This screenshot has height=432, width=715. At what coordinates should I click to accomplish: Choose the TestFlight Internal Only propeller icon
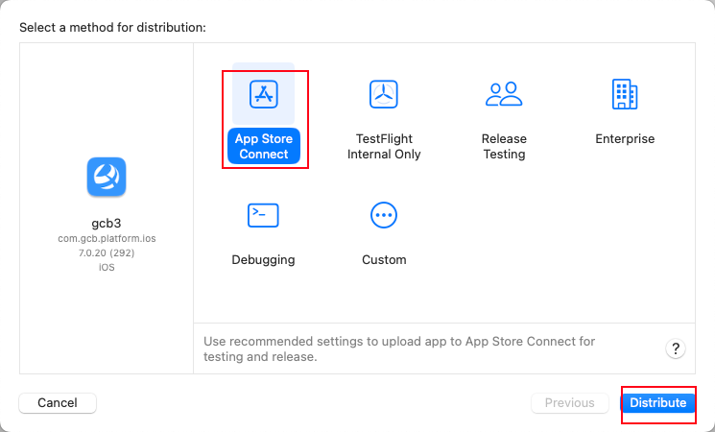384,94
